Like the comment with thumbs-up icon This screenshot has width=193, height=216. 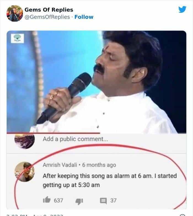tap(47, 200)
